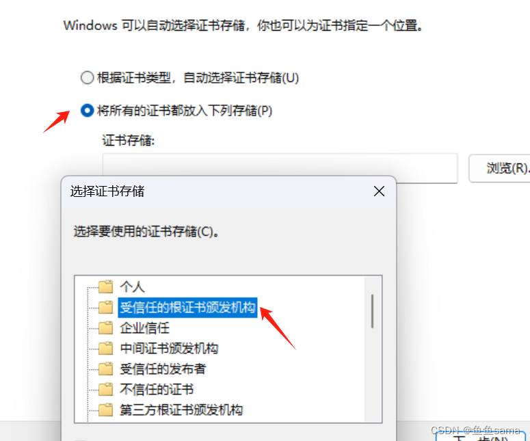Open the 浏览(R) browse button
This screenshot has width=530, height=441.
501,168
